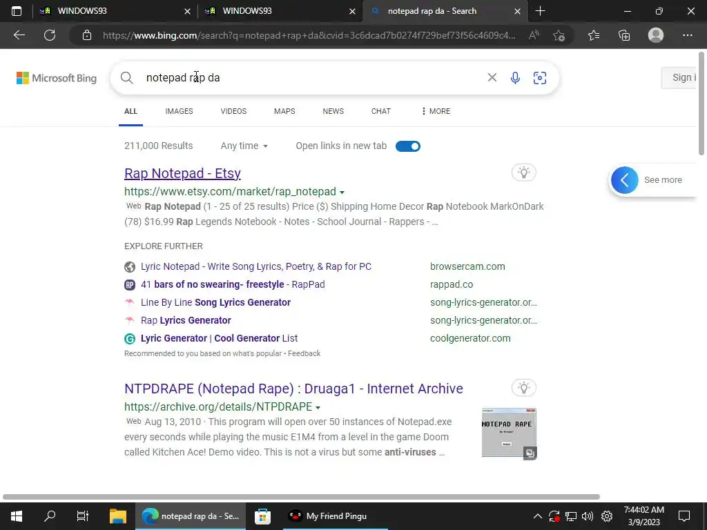
Task: Open Task View on taskbar
Action: (x=83, y=516)
